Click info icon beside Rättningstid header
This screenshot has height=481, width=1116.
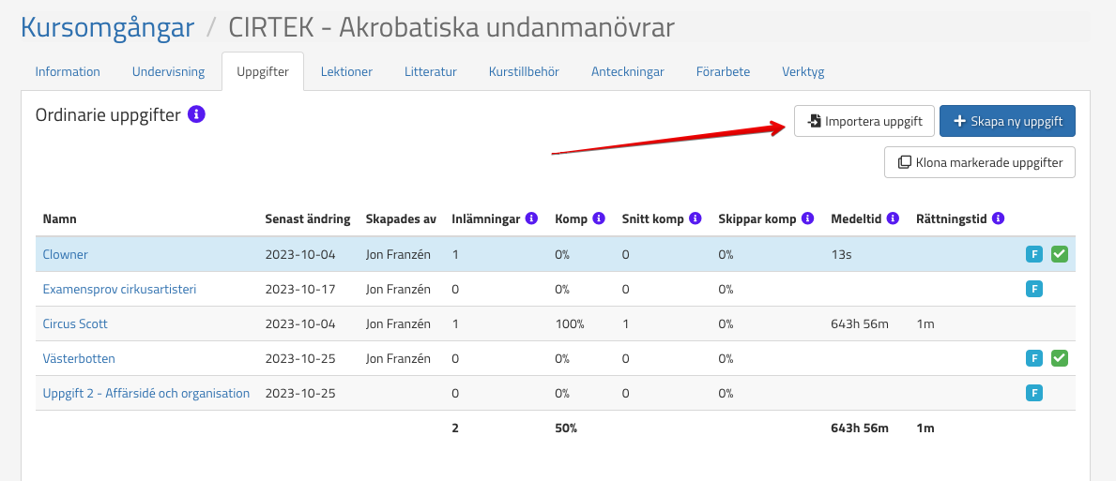pyautogui.click(x=998, y=218)
